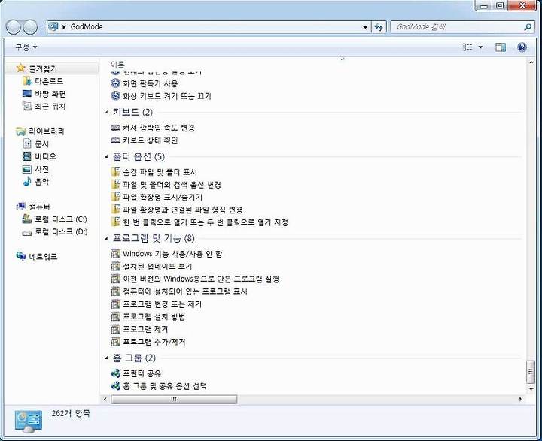Select 즐겨찾기 in the navigation pane

pyautogui.click(x=43, y=68)
